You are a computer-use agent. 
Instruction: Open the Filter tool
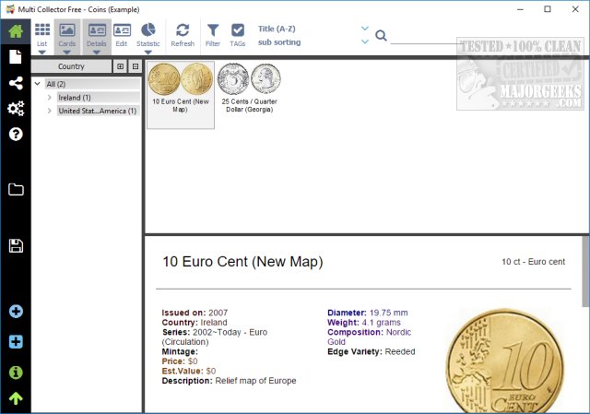click(213, 35)
